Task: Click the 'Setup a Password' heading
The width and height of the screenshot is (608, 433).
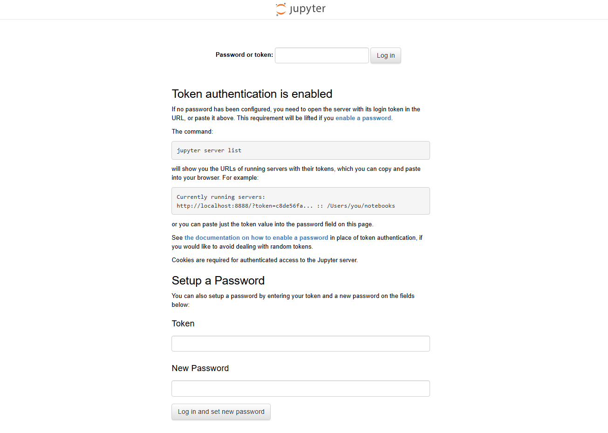Action: 218,281
